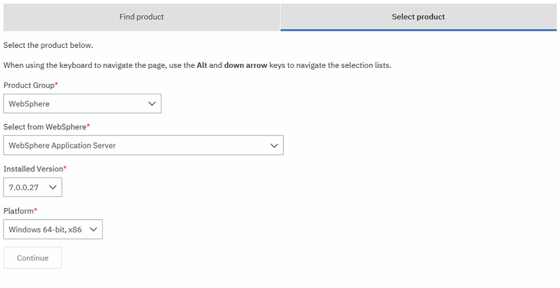Open the Product Group dropdown

tap(82, 104)
